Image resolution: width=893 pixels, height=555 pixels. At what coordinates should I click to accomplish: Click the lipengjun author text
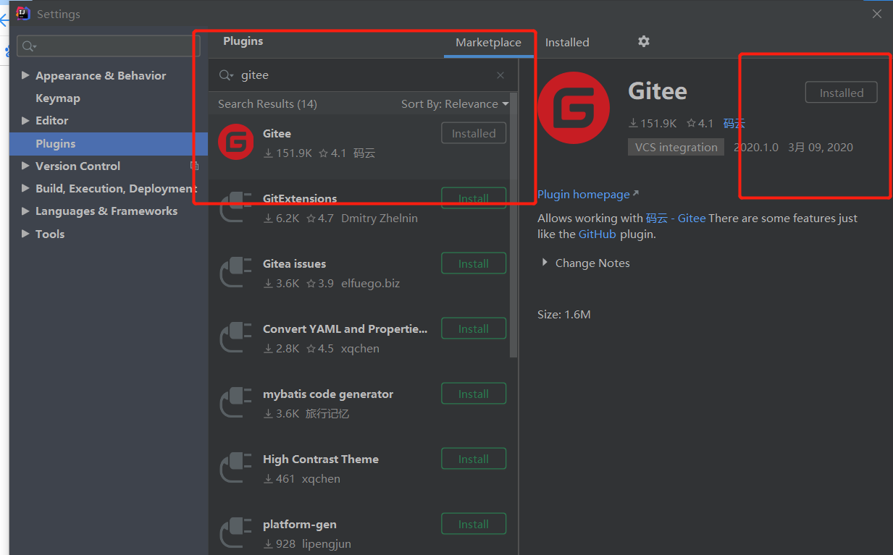tap(327, 543)
